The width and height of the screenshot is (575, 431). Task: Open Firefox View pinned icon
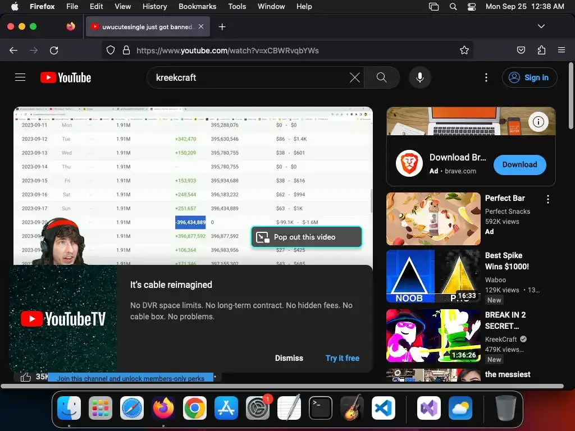pos(71,26)
